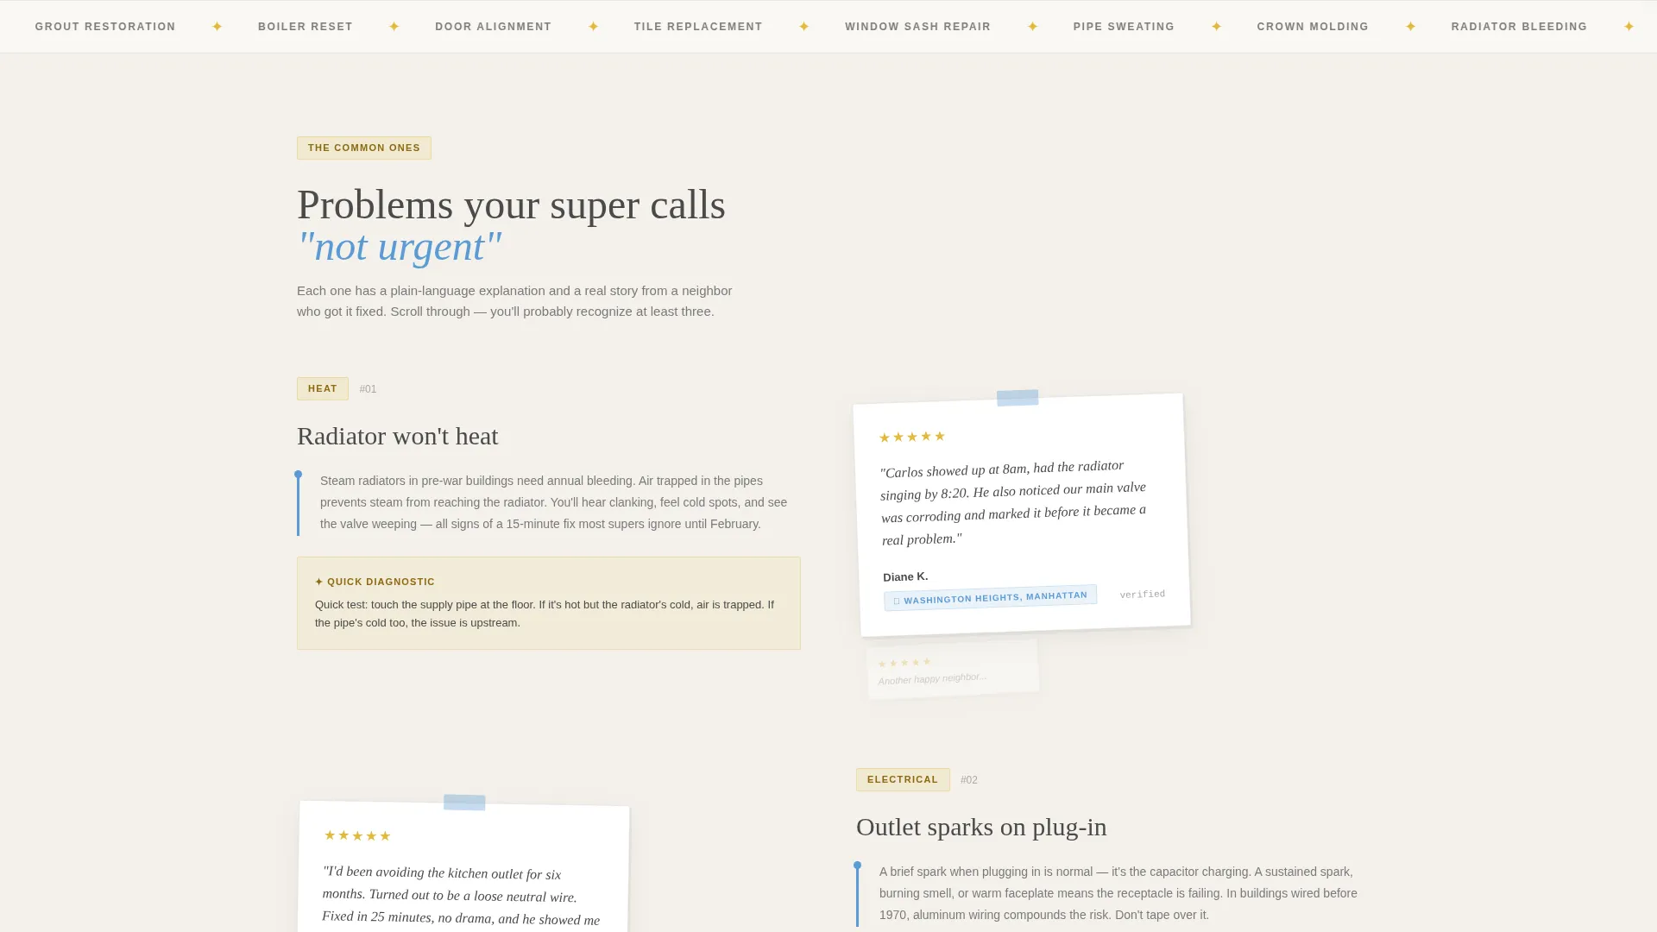Click the blue tape on Diane K.'s card
Viewport: 1657px width, 932px height.
[x=1018, y=398]
